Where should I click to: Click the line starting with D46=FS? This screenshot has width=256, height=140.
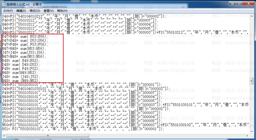(x=84, y=16)
